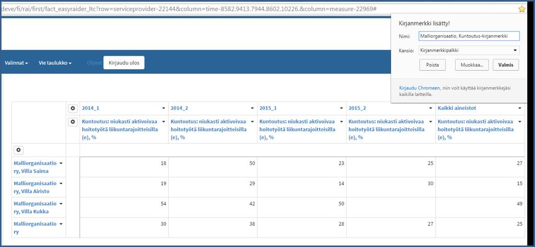This screenshot has height=247, width=535.
Task: Open the Vie taulukko menu
Action: tap(55, 63)
